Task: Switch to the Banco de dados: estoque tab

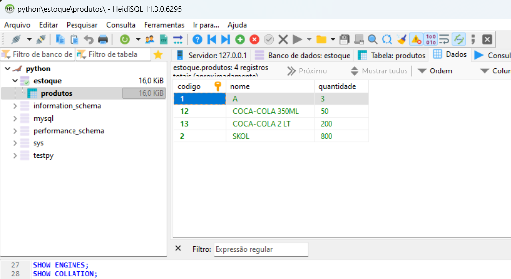Action: (x=302, y=55)
